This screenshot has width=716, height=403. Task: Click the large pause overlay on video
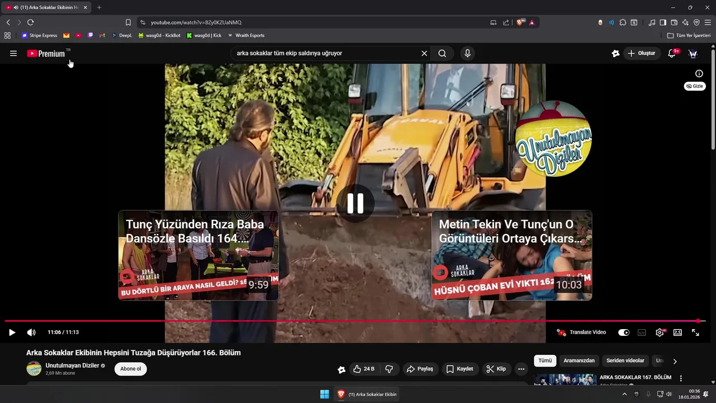point(355,203)
